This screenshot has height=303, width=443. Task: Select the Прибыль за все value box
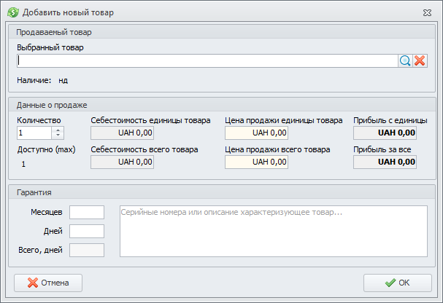pyautogui.click(x=385, y=162)
